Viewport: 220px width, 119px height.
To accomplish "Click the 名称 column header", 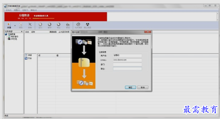I will click(33, 32).
